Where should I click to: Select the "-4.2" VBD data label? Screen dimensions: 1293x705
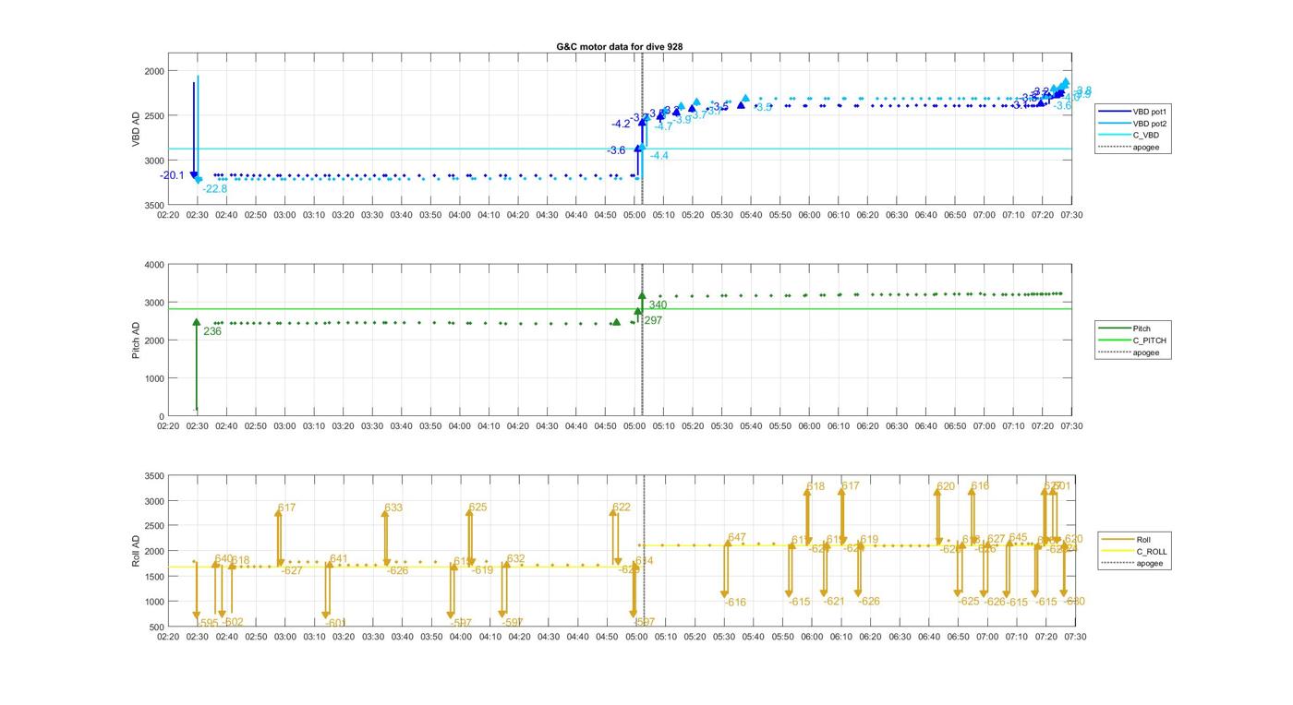[x=621, y=124]
